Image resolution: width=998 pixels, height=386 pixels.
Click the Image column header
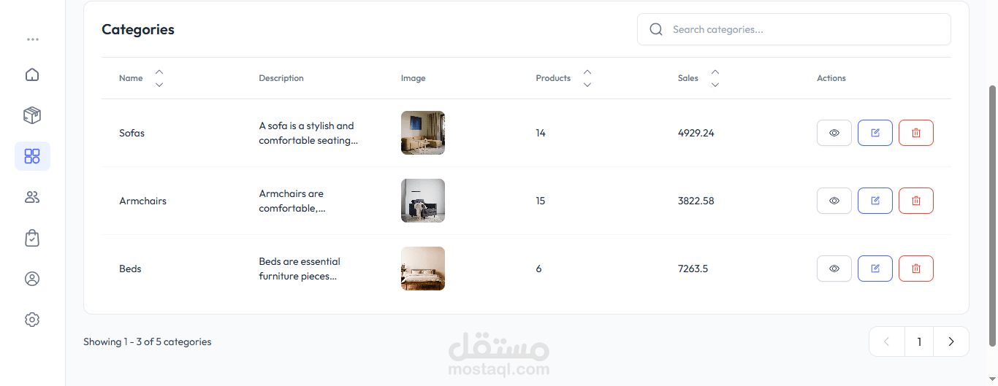(414, 78)
